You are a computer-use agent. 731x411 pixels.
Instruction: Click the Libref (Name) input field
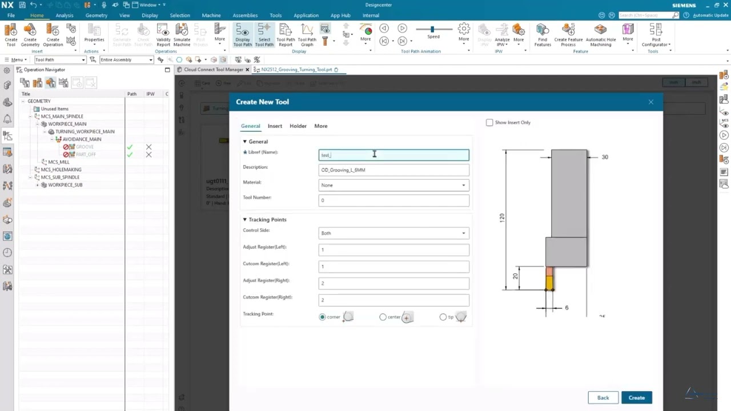(393, 155)
